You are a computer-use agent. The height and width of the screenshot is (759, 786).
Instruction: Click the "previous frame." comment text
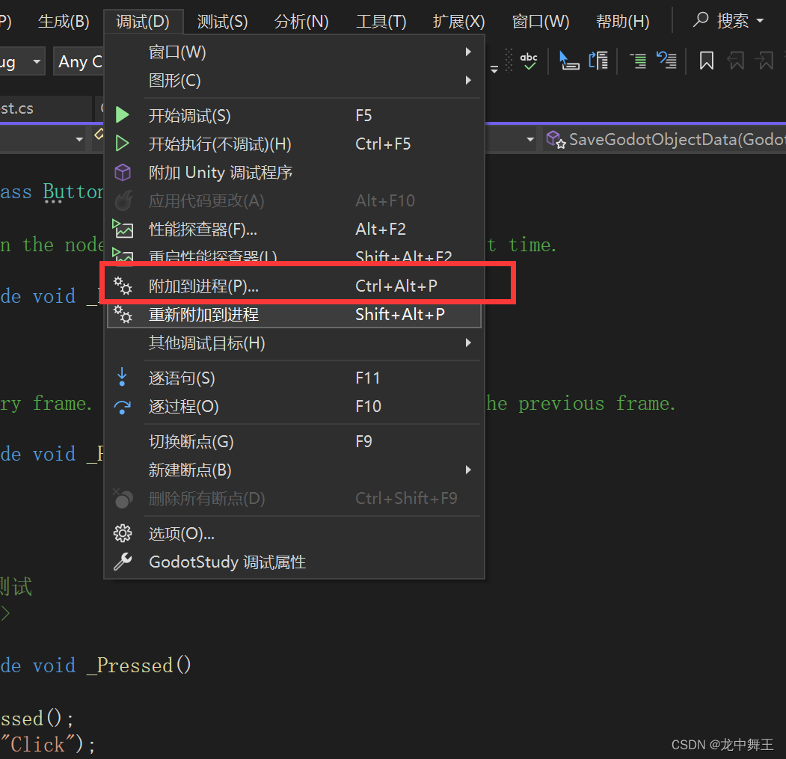(597, 404)
